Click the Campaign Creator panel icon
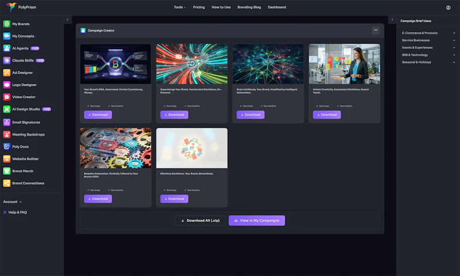 click(83, 30)
